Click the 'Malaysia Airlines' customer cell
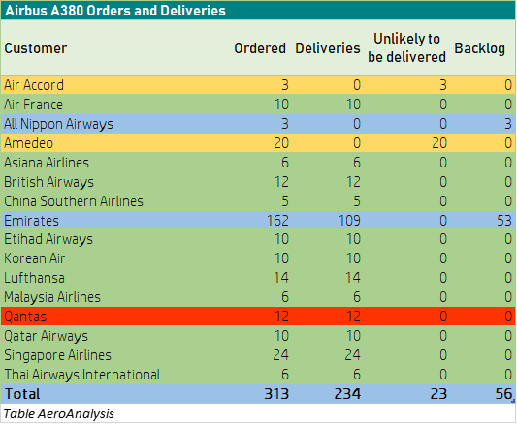 tap(52, 297)
